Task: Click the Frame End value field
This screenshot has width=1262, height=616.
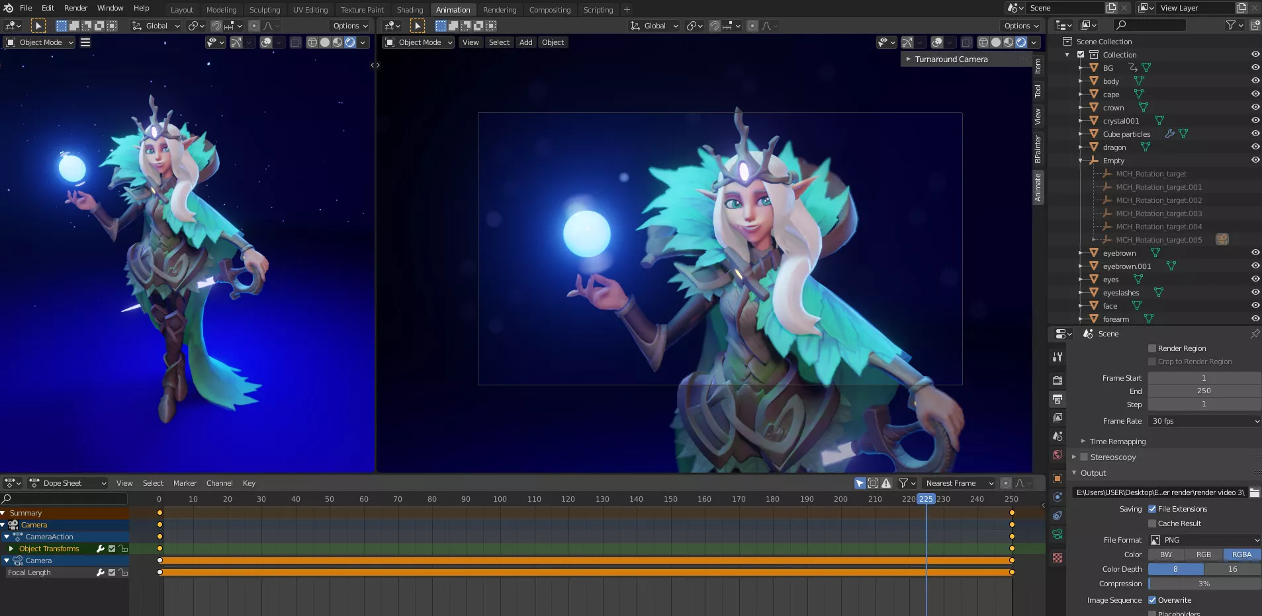Action: [1204, 391]
